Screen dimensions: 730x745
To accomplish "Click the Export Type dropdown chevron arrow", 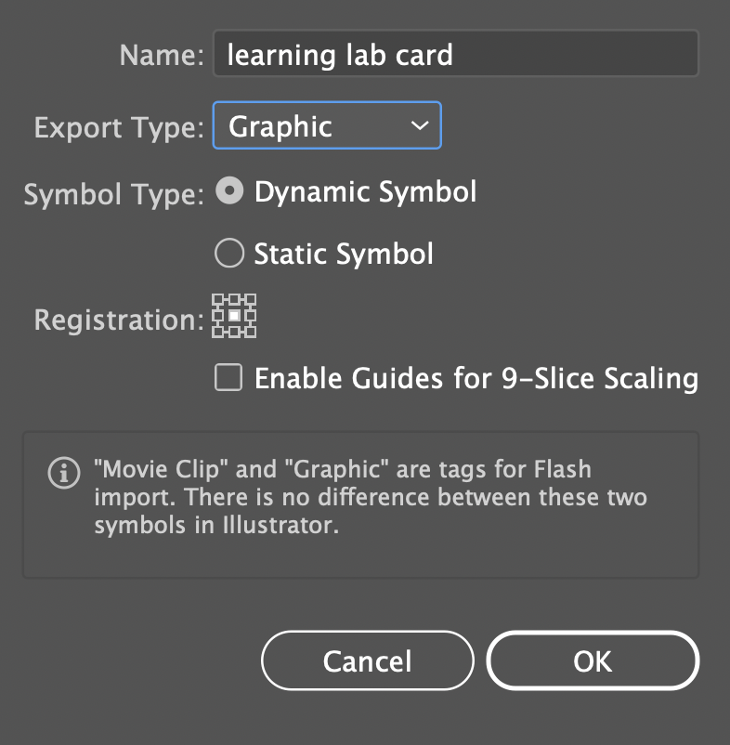I will (x=420, y=125).
